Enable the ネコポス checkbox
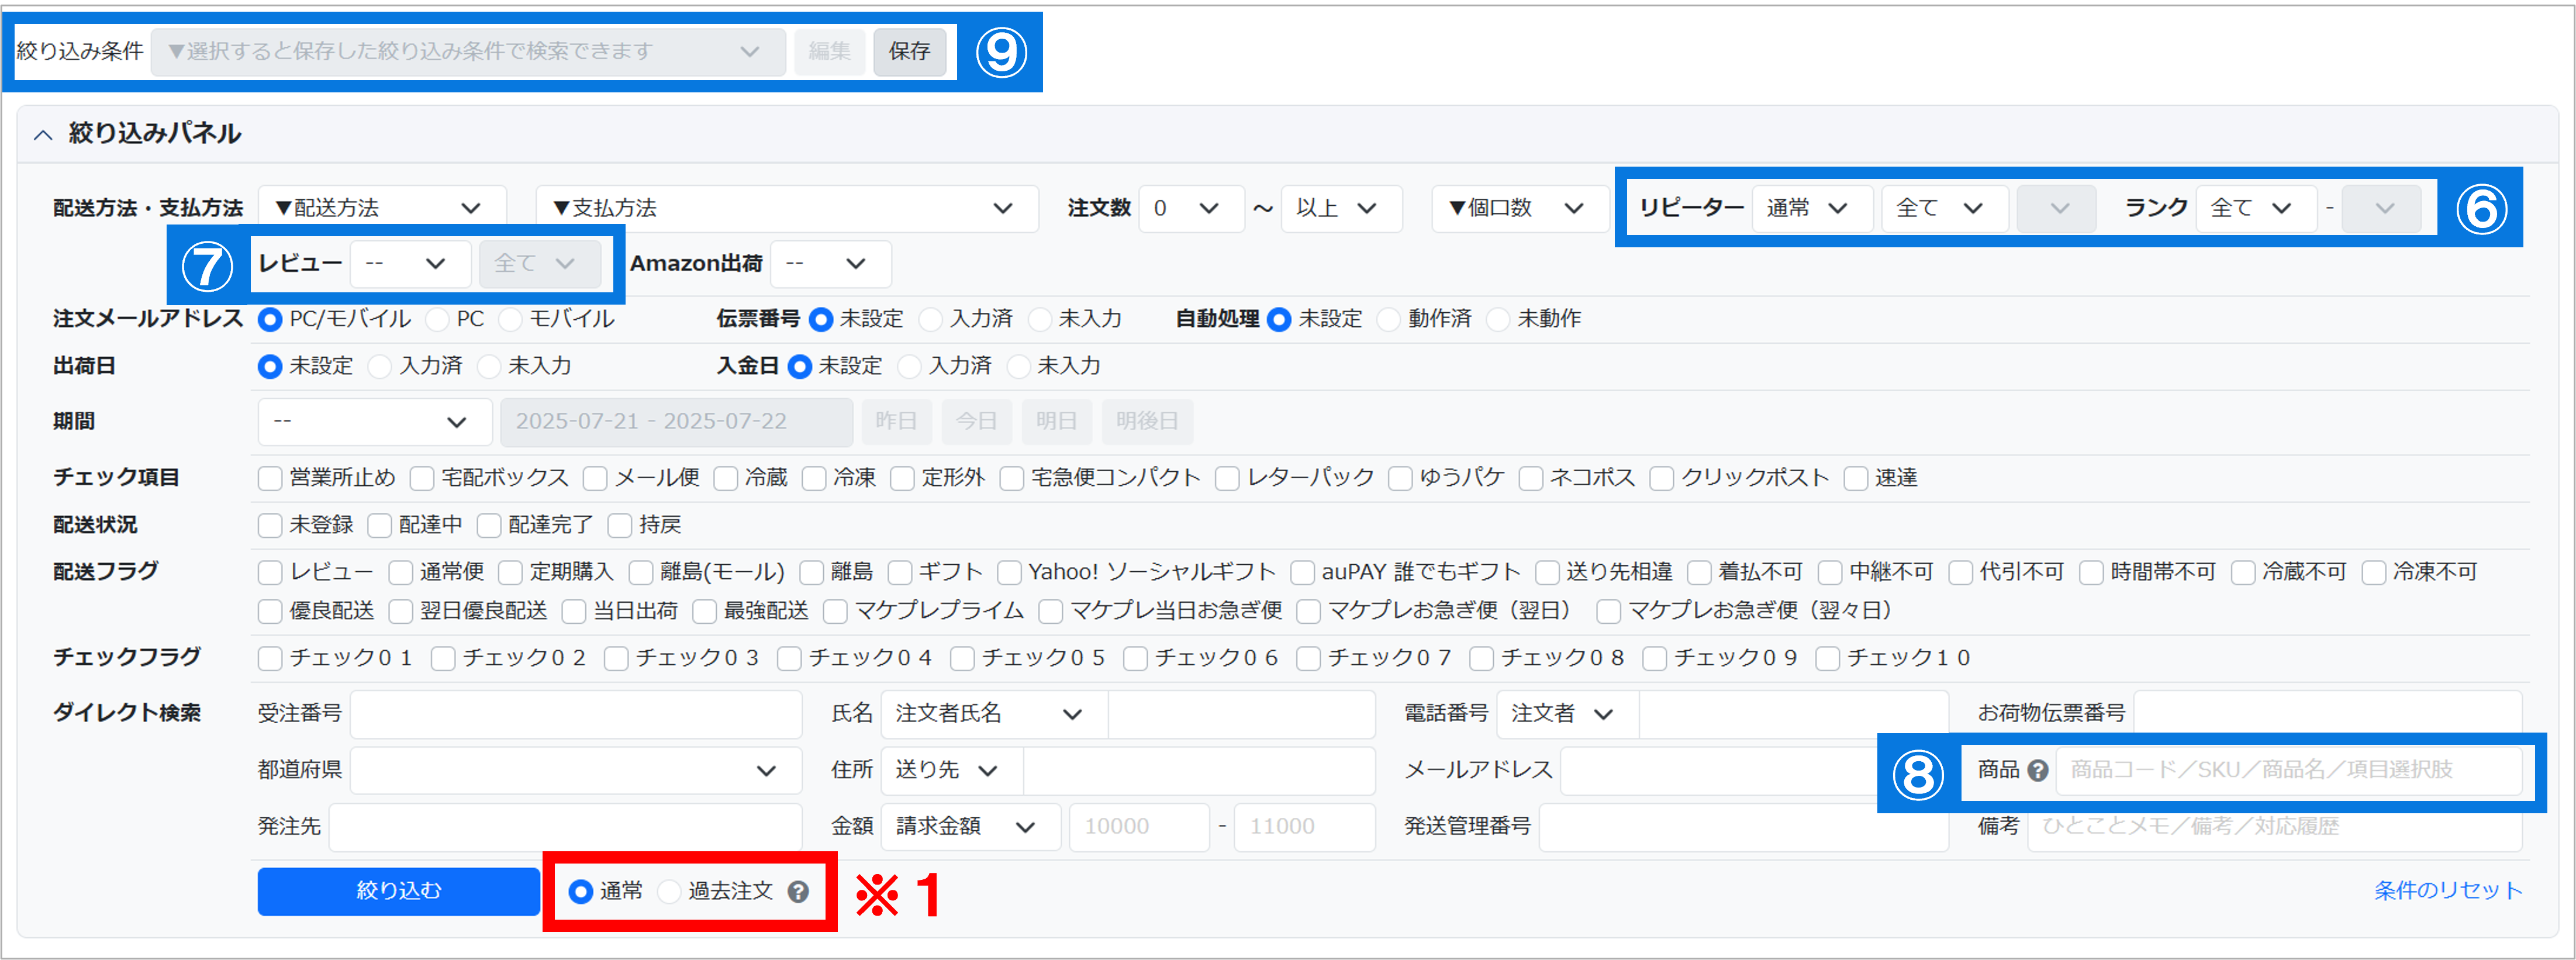This screenshot has width=2576, height=960. (x=1530, y=478)
